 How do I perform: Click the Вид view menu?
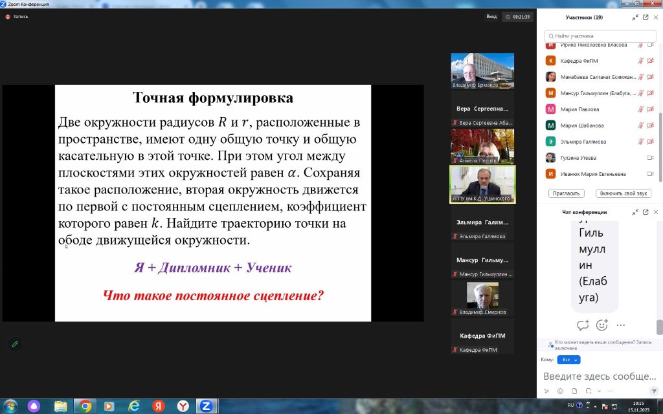click(492, 17)
